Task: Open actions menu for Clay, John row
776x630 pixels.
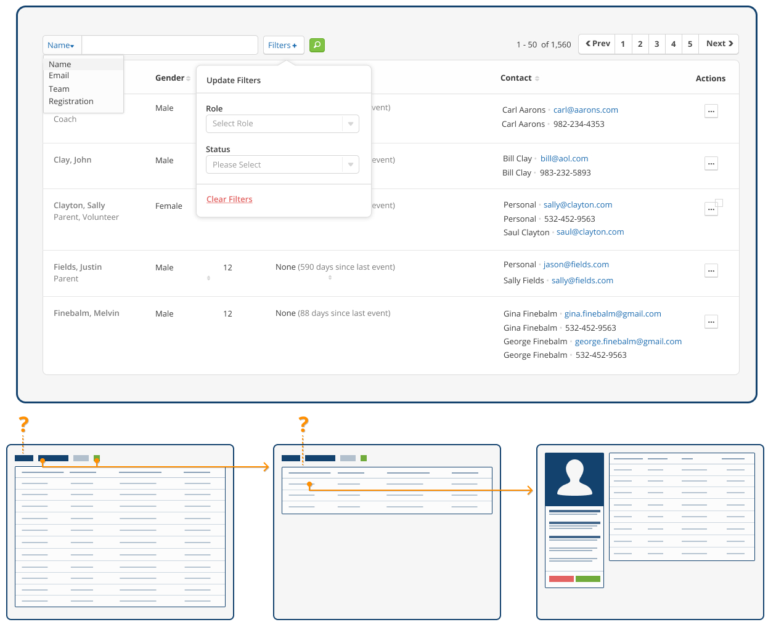Action: click(x=711, y=164)
